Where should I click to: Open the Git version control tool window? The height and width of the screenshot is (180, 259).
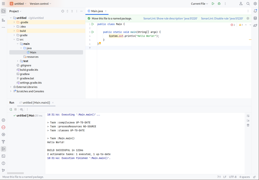point(3,170)
